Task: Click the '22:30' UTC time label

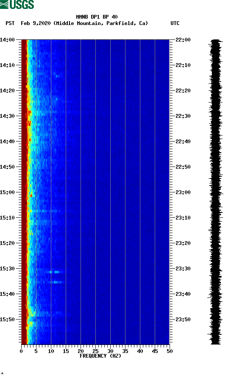Action: tap(183, 116)
